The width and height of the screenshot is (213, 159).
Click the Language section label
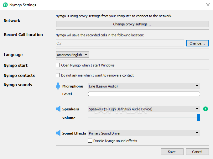click(13, 55)
